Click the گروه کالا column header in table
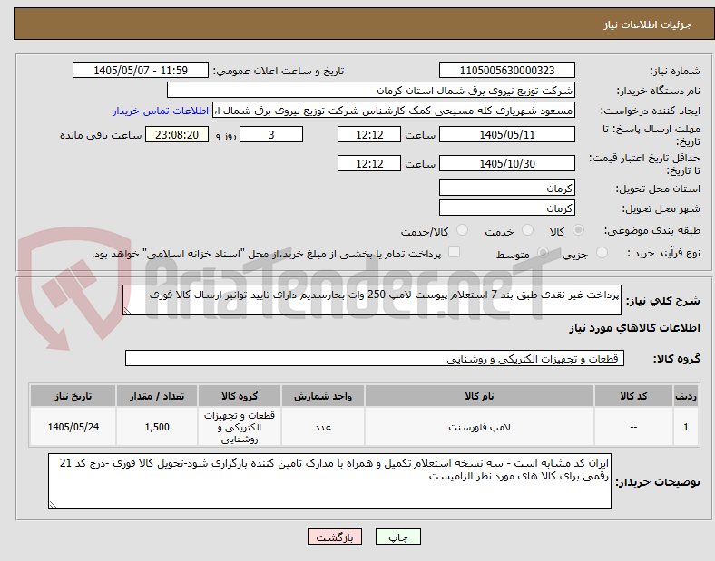The image size is (715, 561). tap(240, 396)
